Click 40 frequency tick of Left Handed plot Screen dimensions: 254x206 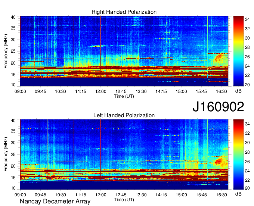(13, 121)
